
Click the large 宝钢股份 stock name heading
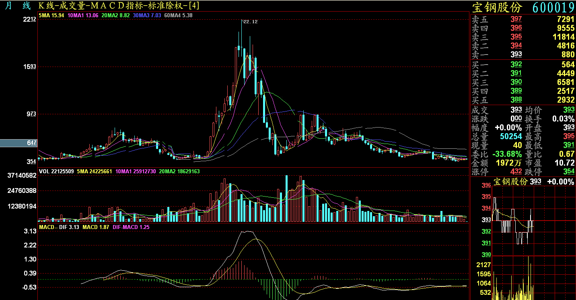[x=497, y=7]
